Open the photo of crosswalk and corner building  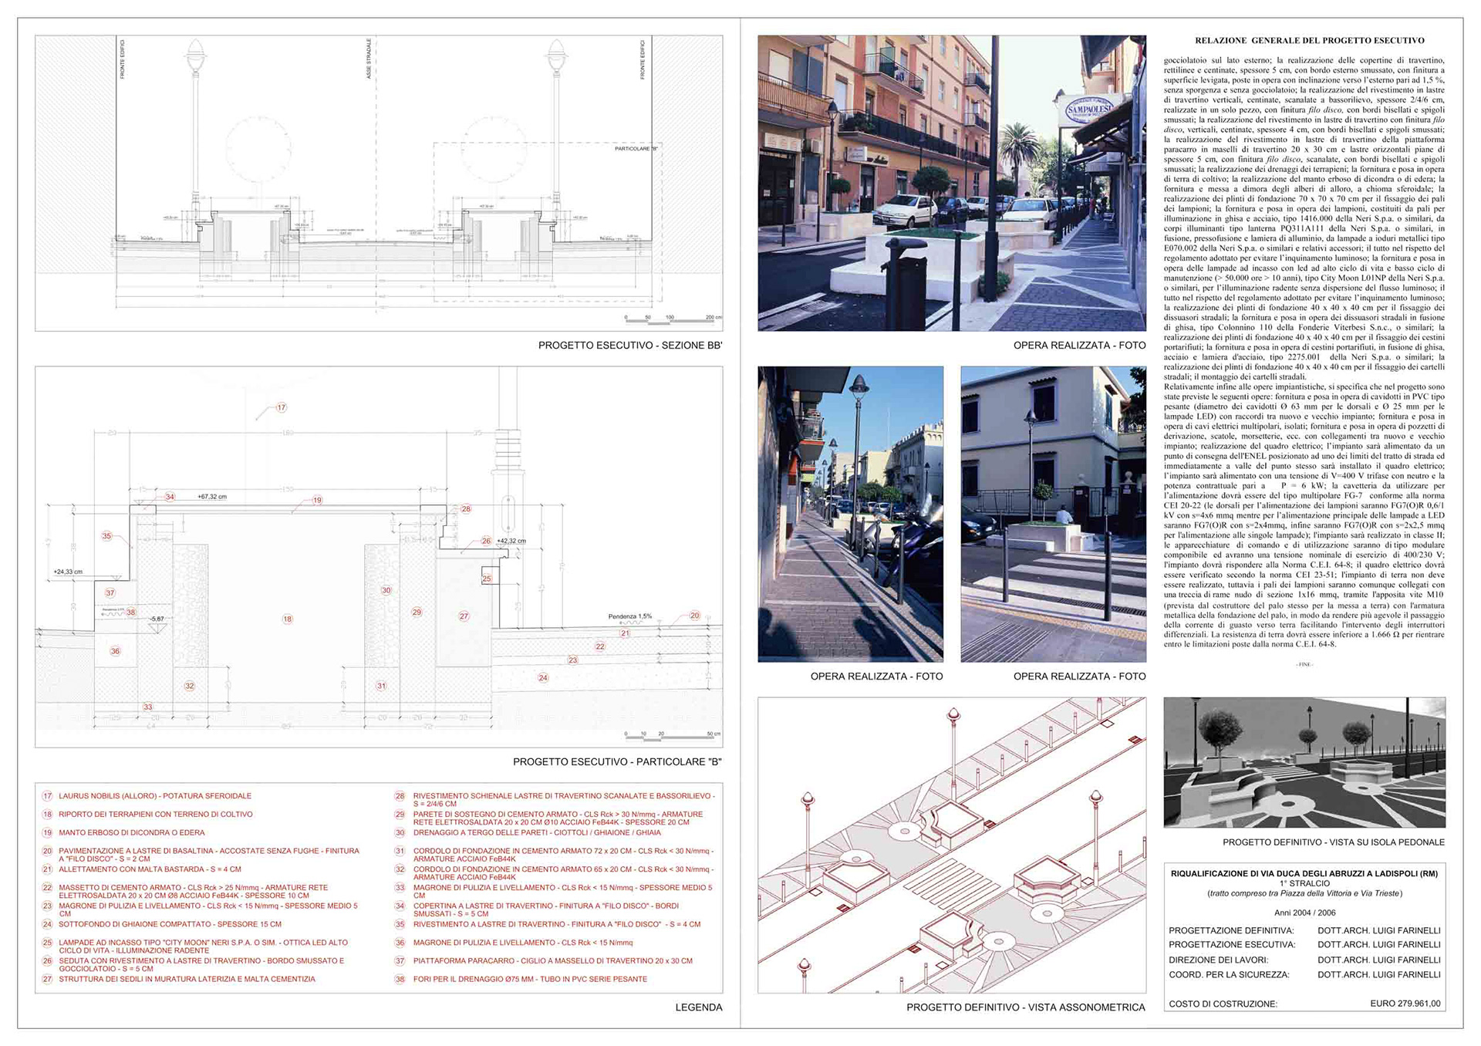pos(1053,514)
